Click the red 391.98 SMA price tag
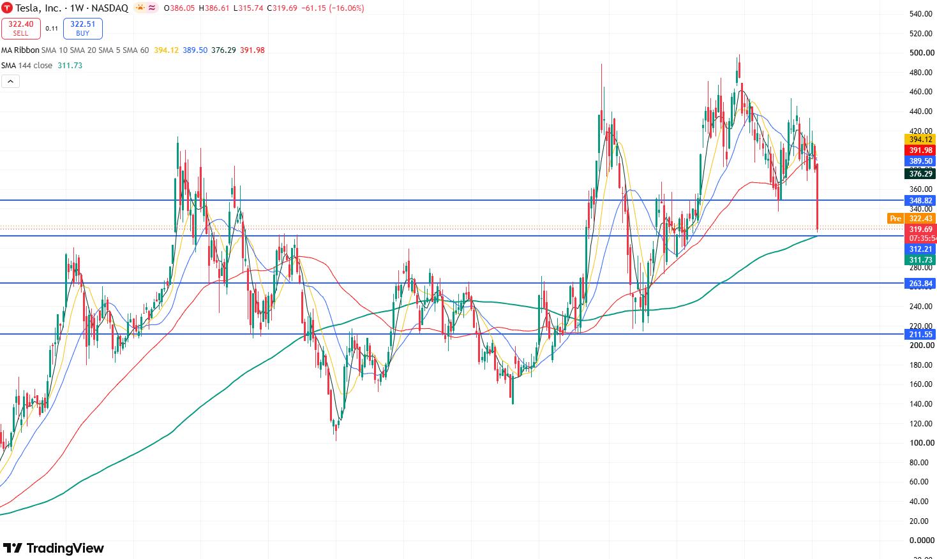937x559 pixels. pos(920,150)
